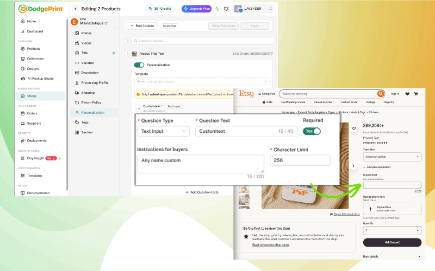Screen dimensions: 435x271
Task: Open Documentation in Help section
Action: 35,193
